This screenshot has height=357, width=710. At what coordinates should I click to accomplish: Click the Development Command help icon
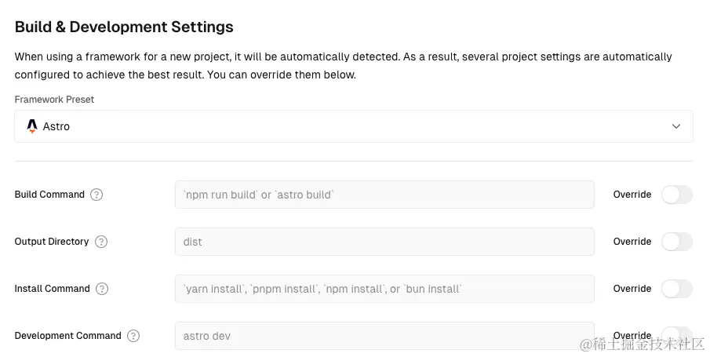coord(133,336)
